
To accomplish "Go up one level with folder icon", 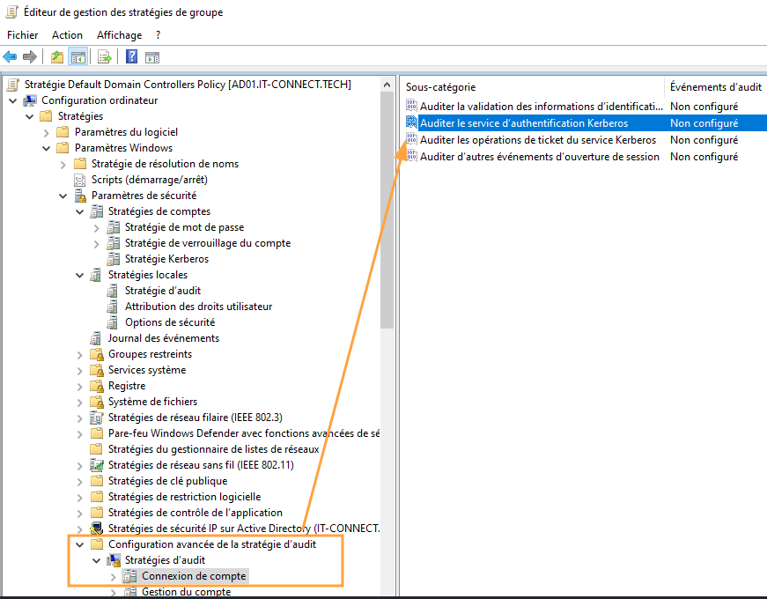I will (57, 56).
